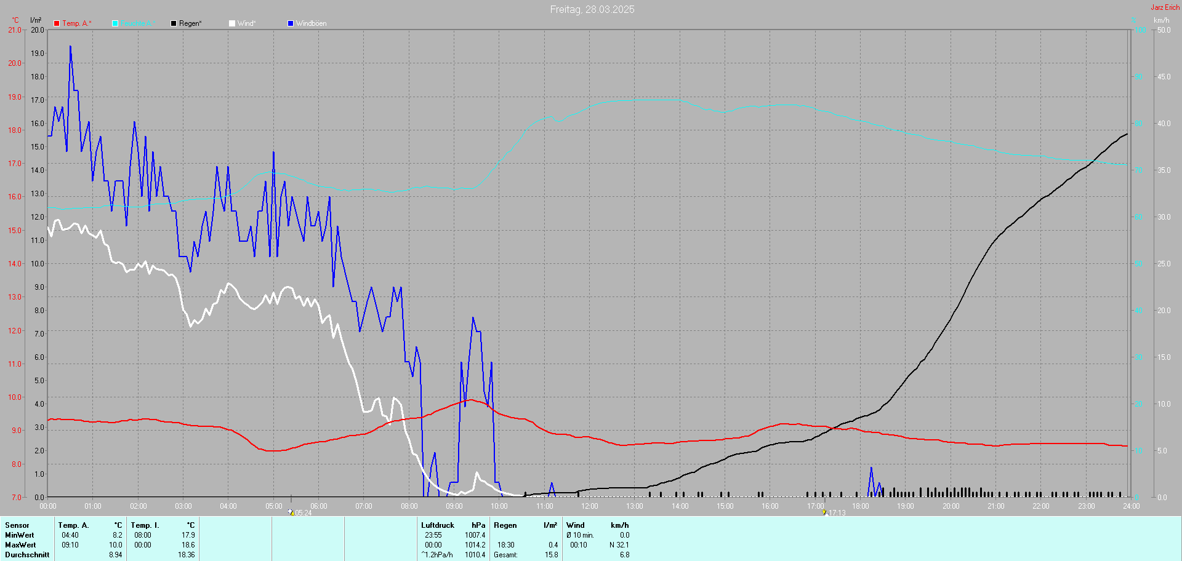1182x561 pixels.
Task: Click the Regen maximum time '18:30'
Action: 506,545
